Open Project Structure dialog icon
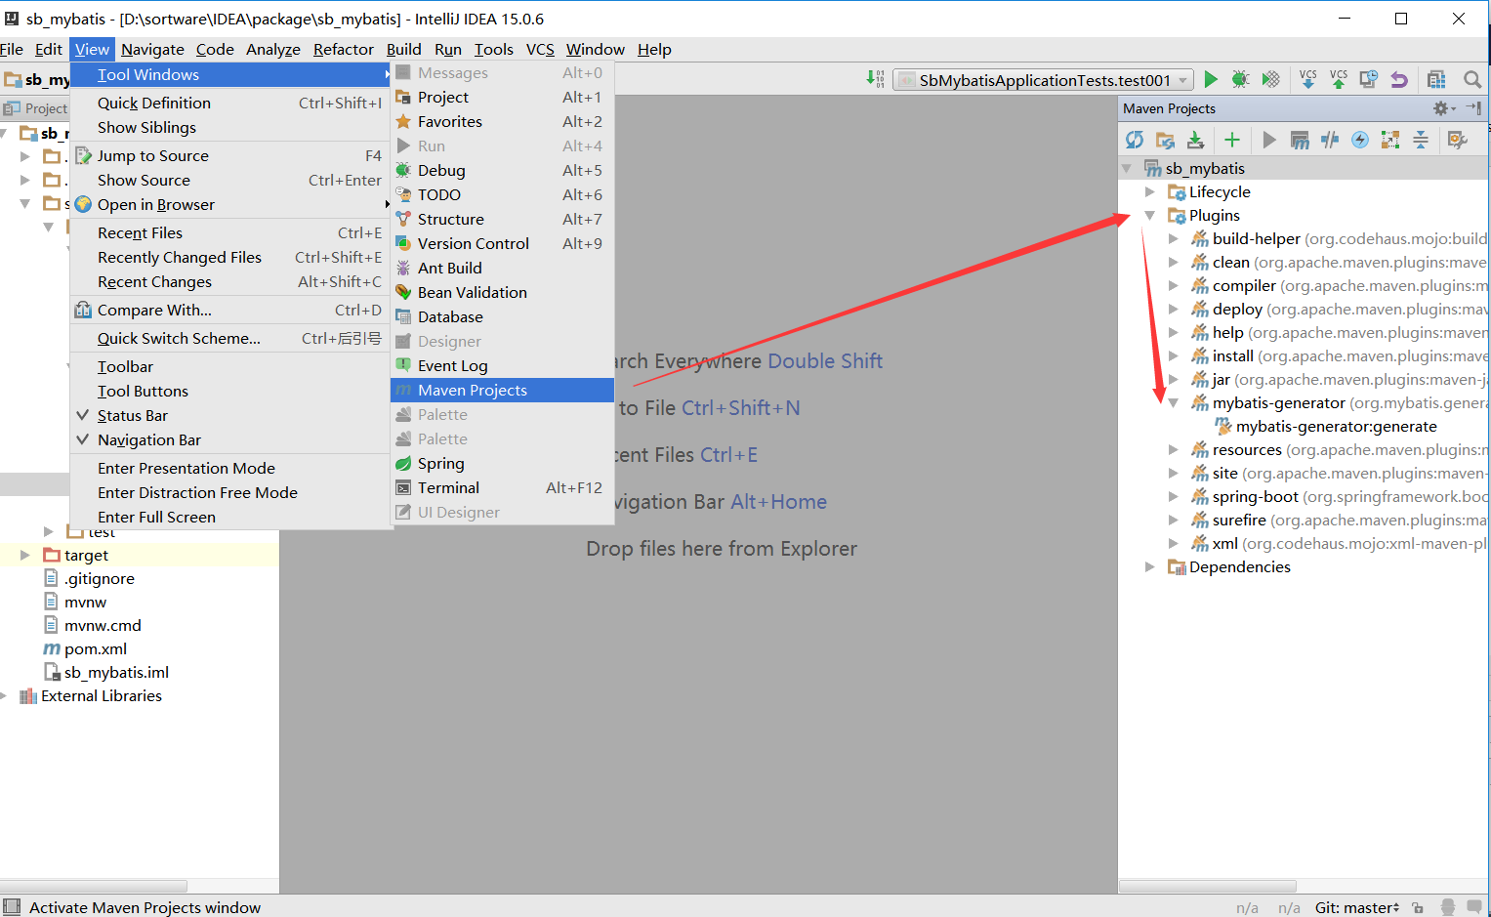 click(x=1436, y=79)
